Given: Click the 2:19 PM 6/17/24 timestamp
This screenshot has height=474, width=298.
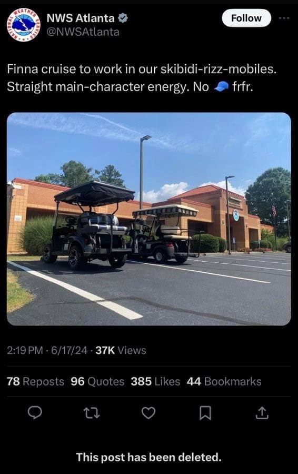Looking at the screenshot, I should [x=47, y=350].
